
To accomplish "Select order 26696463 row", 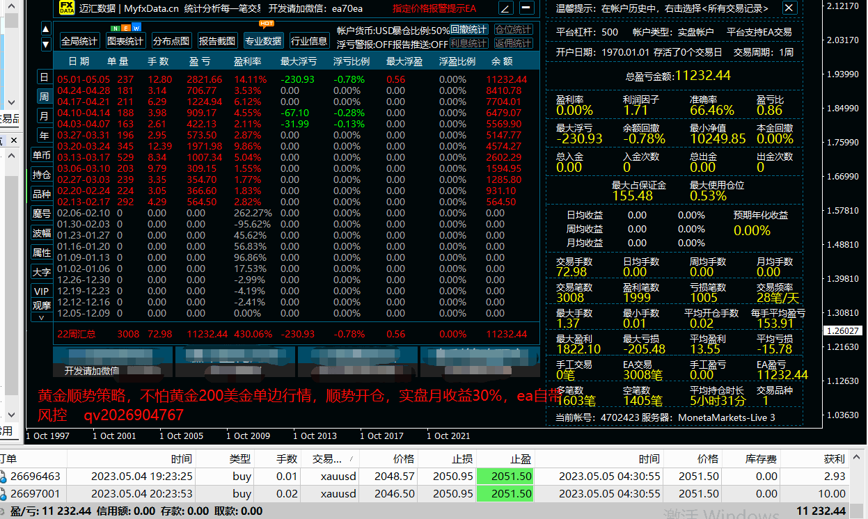I will (x=425, y=477).
